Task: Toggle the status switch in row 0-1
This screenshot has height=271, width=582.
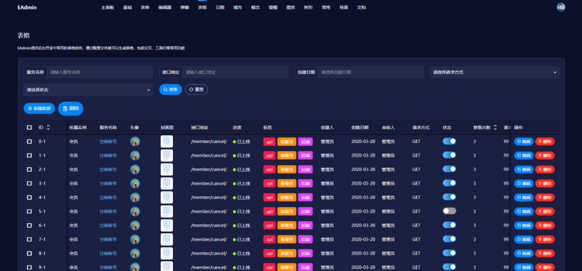Action: point(449,141)
